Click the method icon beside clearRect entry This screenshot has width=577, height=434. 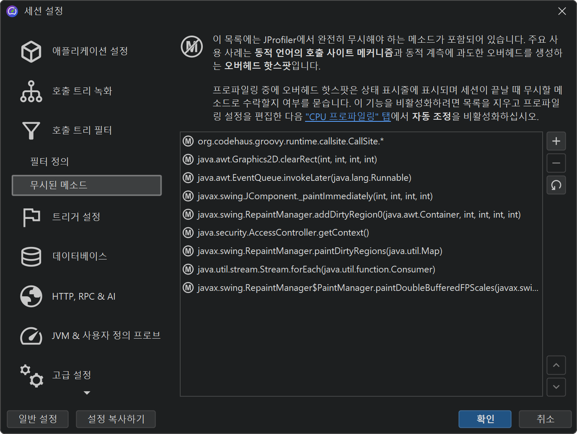[188, 159]
